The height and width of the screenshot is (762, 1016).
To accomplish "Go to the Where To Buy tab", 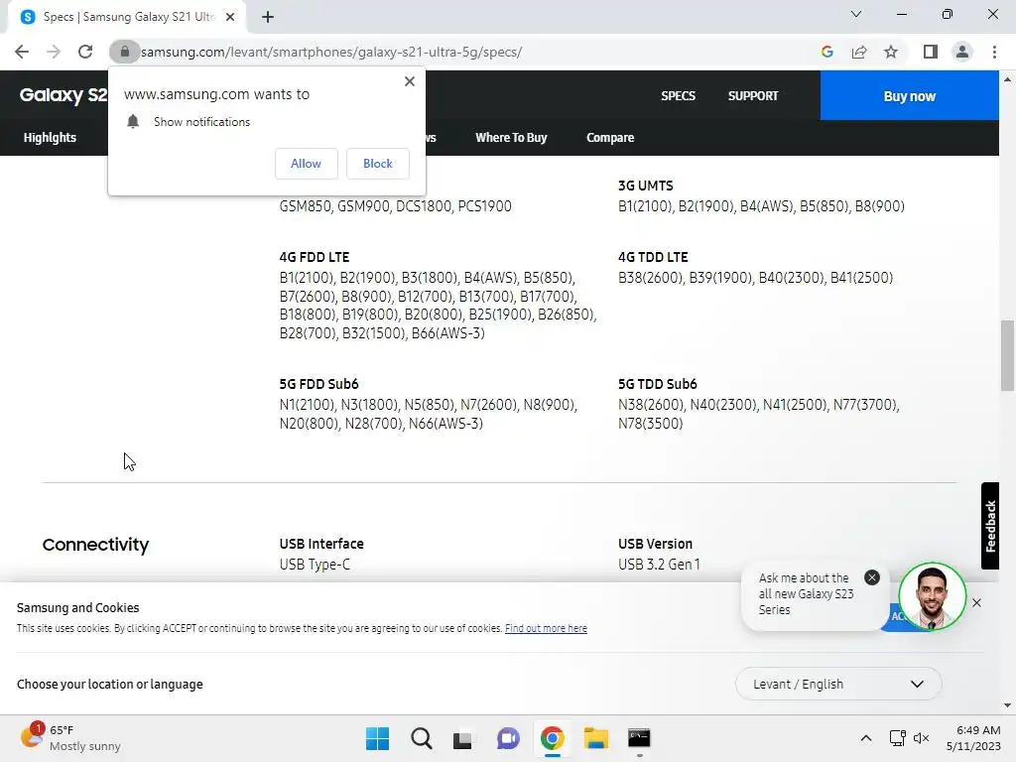I will pyautogui.click(x=511, y=137).
